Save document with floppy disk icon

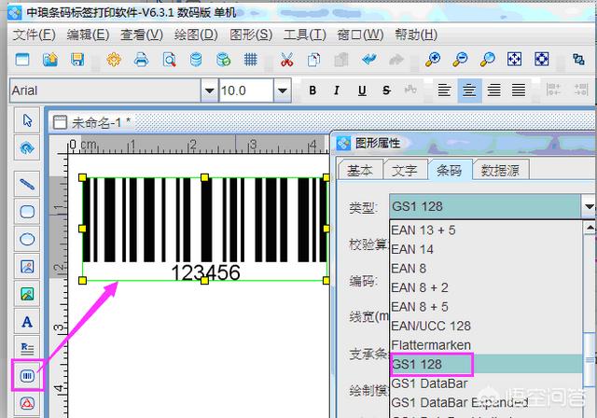[x=77, y=60]
